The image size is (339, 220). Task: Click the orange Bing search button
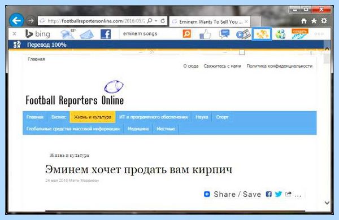187,33
